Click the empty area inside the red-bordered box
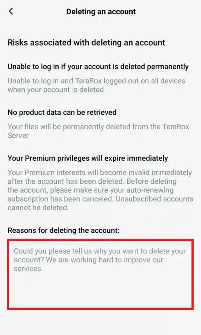This screenshot has width=201, height=335. point(100,290)
